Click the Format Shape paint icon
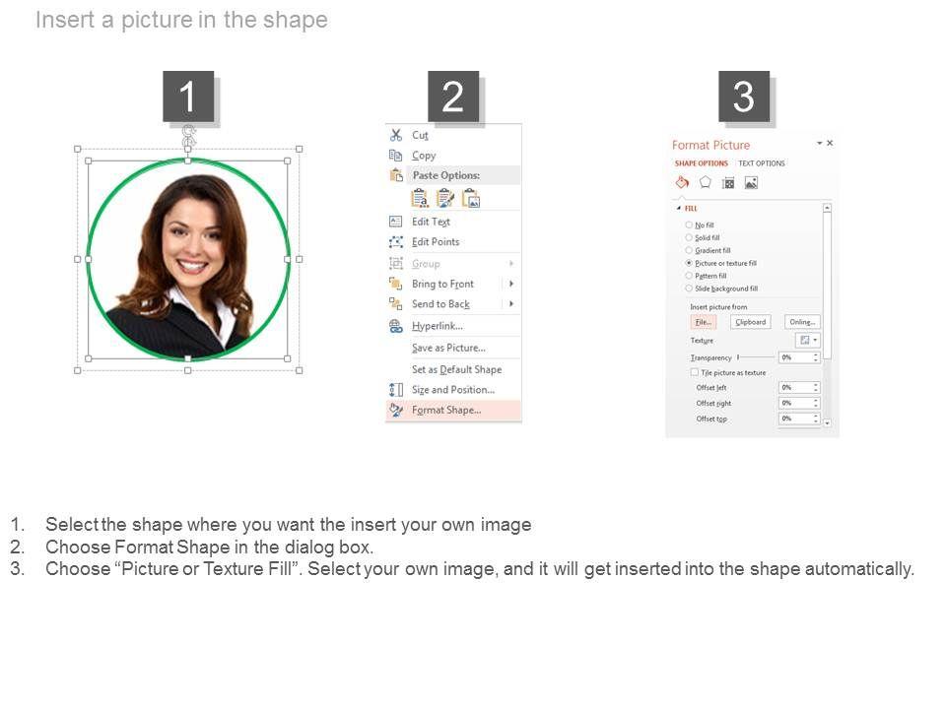The image size is (946, 709). pyautogui.click(x=396, y=410)
